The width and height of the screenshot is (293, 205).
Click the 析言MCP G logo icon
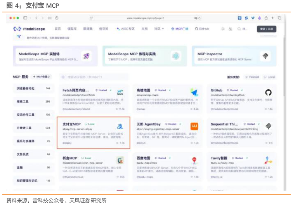pyautogui.click(x=120, y=160)
